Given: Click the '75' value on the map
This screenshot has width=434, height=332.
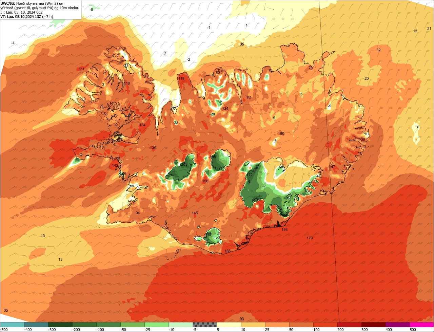Looking at the screenshot, I should [x=270, y=70].
